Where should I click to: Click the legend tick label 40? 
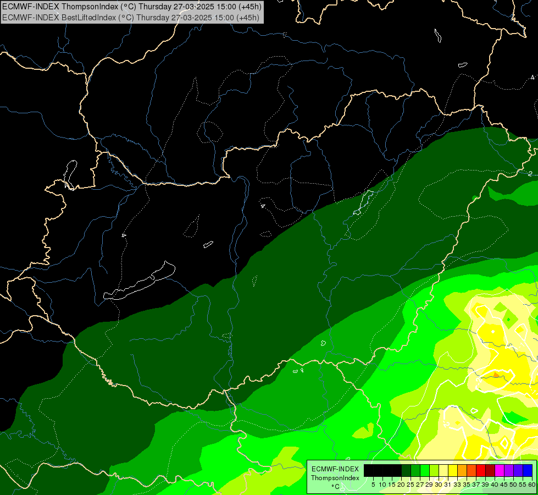pyautogui.click(x=495, y=485)
